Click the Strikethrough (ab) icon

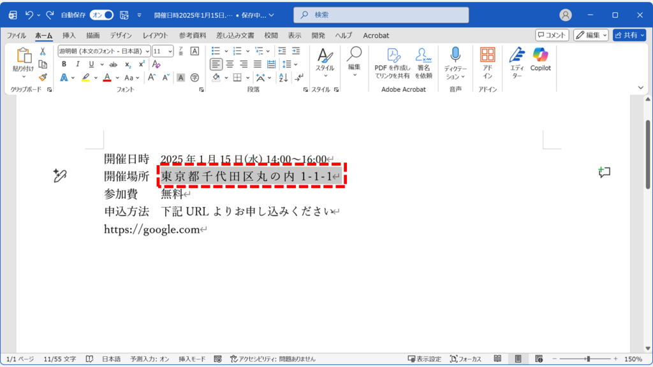pyautogui.click(x=112, y=64)
